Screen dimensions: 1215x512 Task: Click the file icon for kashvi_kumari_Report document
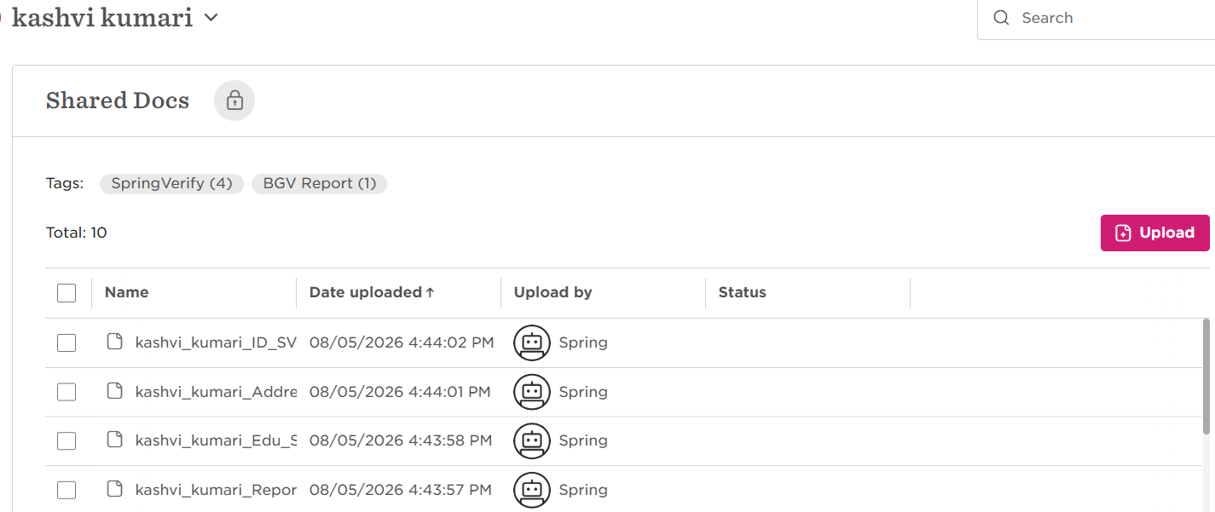[x=114, y=490]
